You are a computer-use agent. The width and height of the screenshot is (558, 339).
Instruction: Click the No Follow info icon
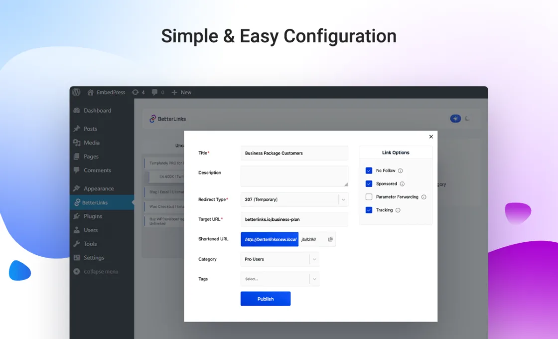click(401, 170)
